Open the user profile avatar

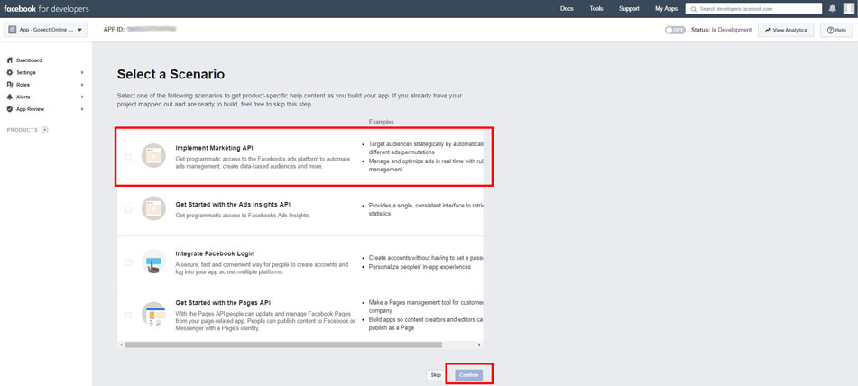click(x=848, y=8)
